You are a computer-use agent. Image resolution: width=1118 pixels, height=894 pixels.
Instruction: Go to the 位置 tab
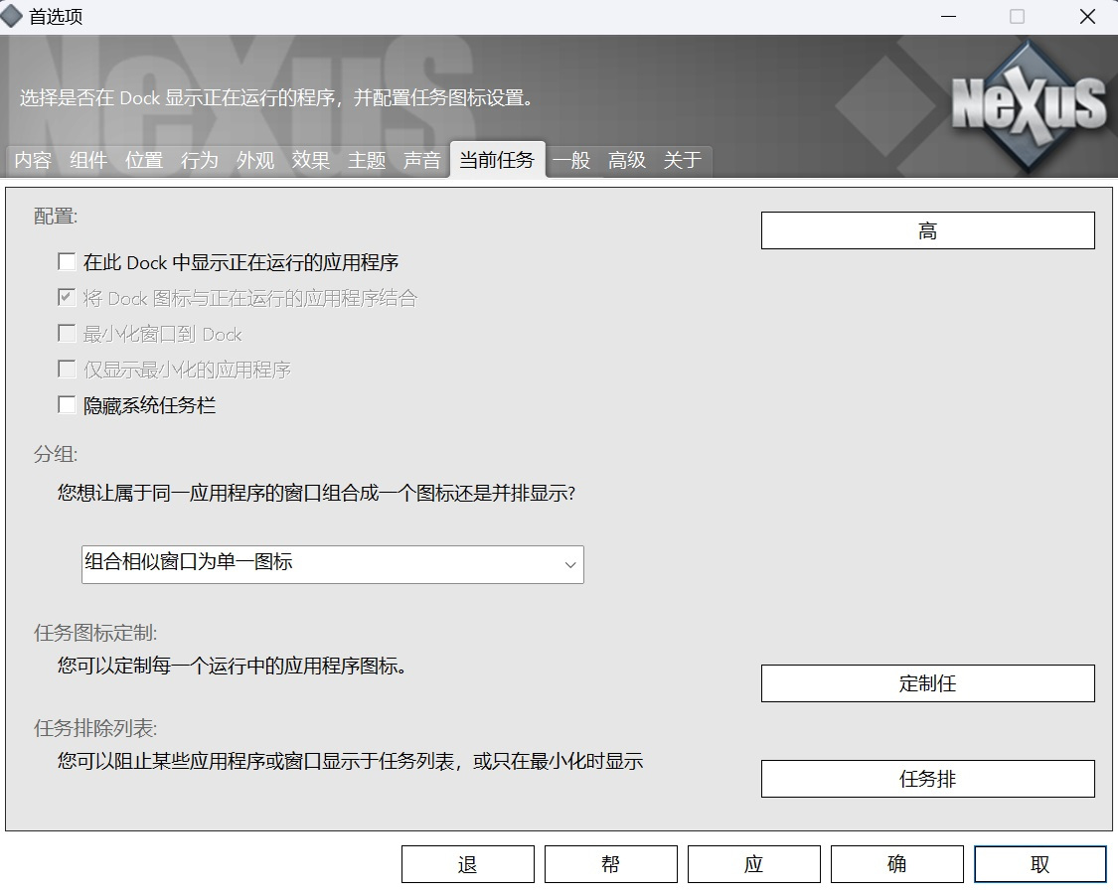point(144,160)
